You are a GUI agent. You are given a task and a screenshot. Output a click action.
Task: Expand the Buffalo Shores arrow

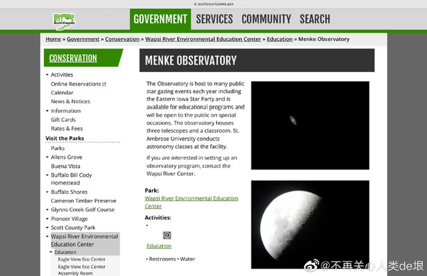tap(47, 192)
